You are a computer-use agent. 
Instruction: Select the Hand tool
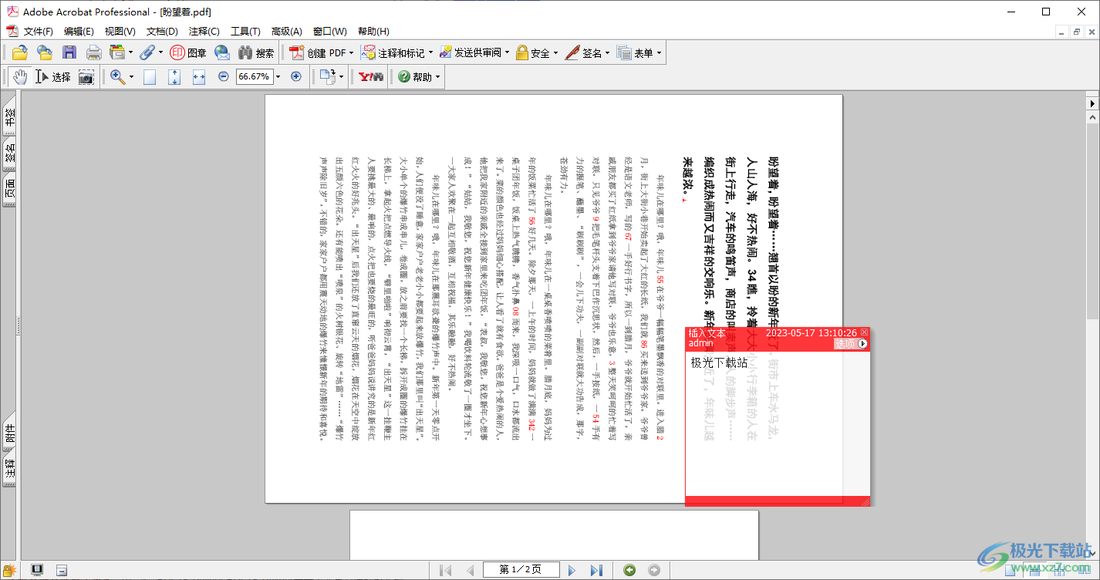(x=19, y=77)
